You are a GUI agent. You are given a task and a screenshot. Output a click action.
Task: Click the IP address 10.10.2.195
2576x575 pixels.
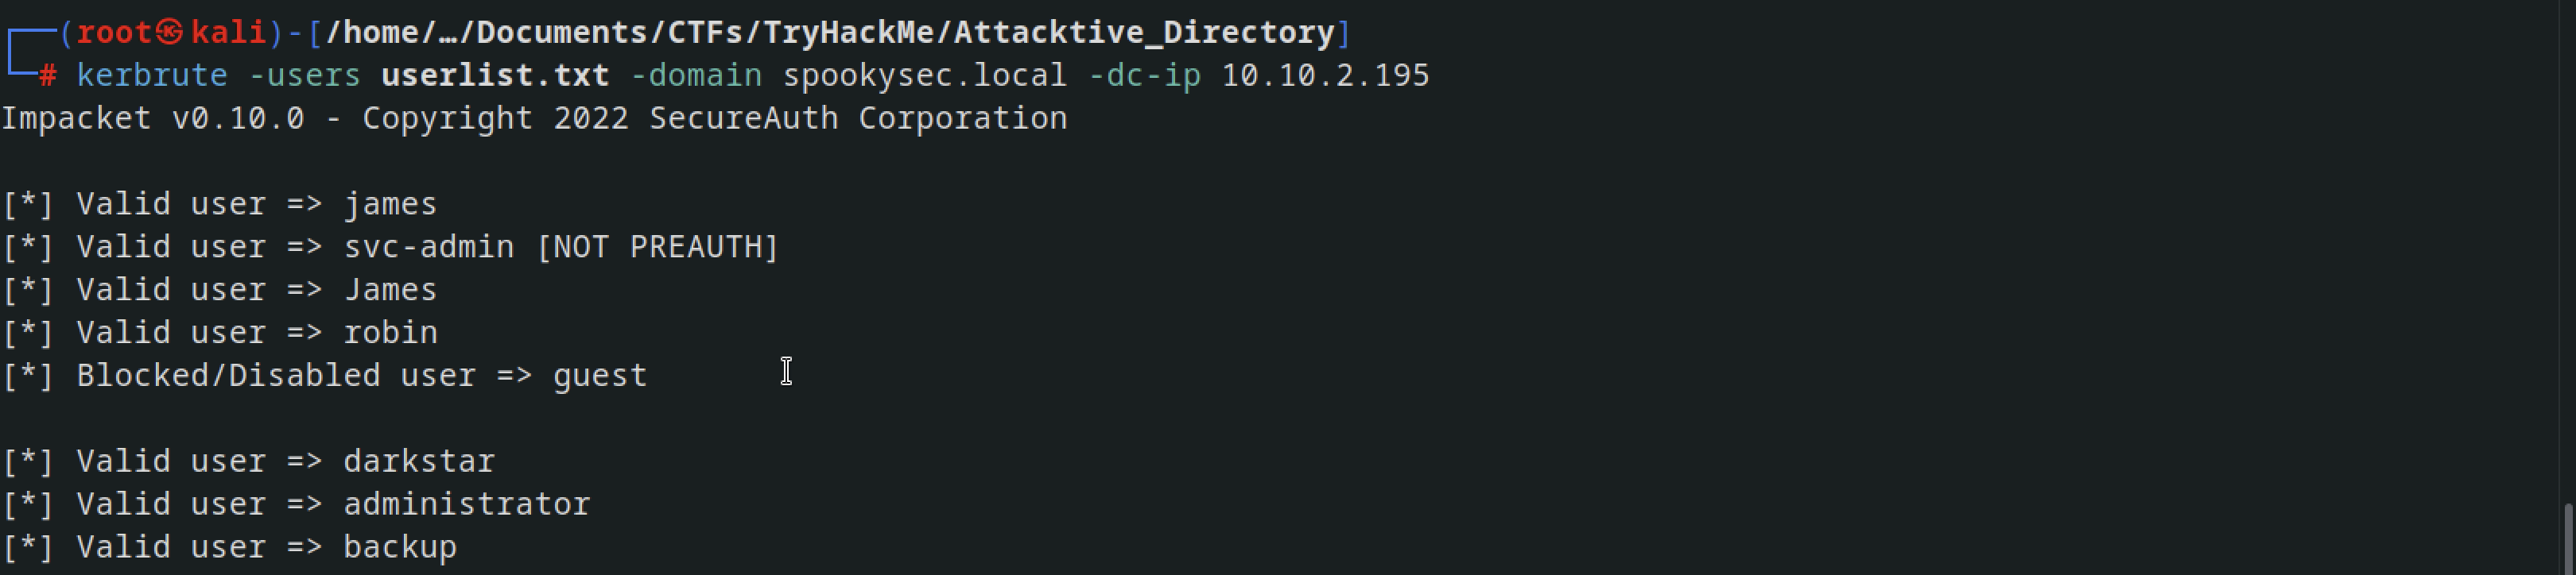click(1325, 76)
